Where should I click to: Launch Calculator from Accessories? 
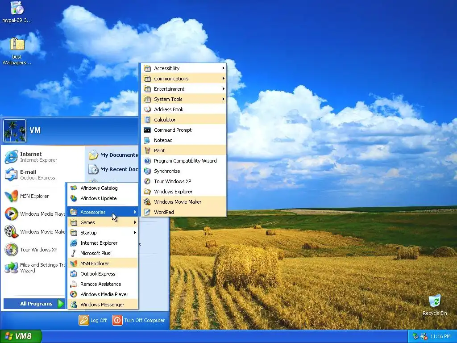[184, 120]
